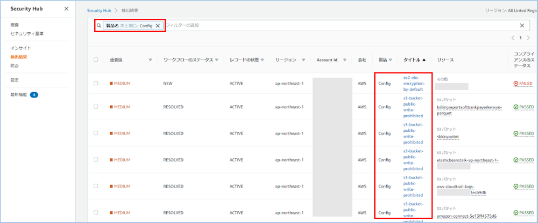Go to next page of results
Image resolution: width=538 pixels, height=223 pixels.
tap(528, 39)
